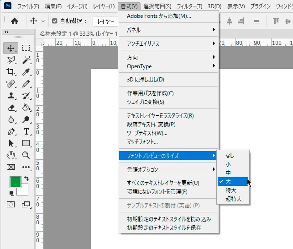Open the 編集(E) menu
The width and height of the screenshot is (293, 249).
pyautogui.click(x=53, y=6)
